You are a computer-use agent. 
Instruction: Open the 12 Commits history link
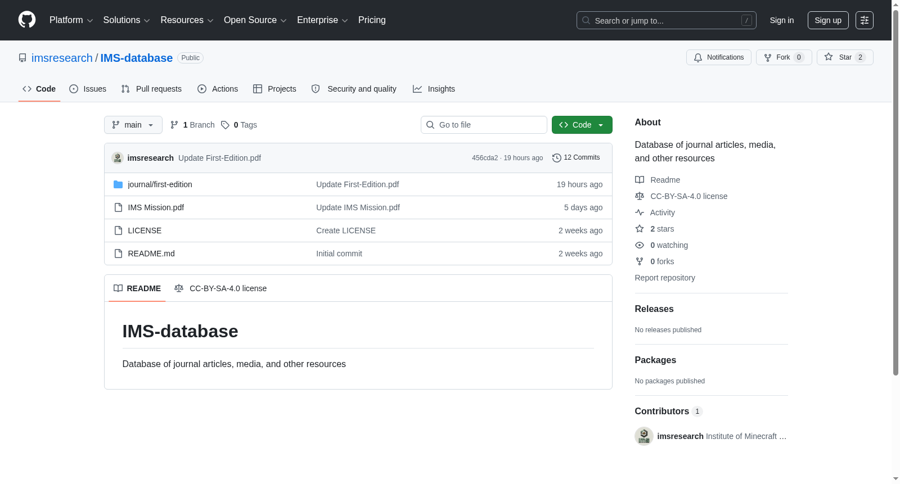tap(576, 157)
